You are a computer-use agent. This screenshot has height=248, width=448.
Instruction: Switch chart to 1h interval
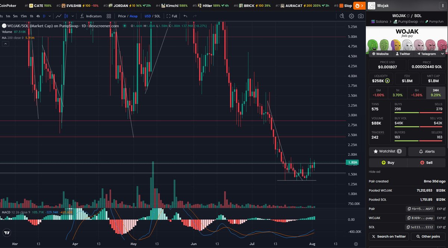coord(32,16)
